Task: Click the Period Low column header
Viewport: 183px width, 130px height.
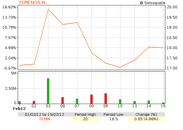Action: click(x=113, y=114)
